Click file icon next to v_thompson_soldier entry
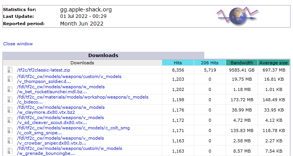 pos(10,79)
